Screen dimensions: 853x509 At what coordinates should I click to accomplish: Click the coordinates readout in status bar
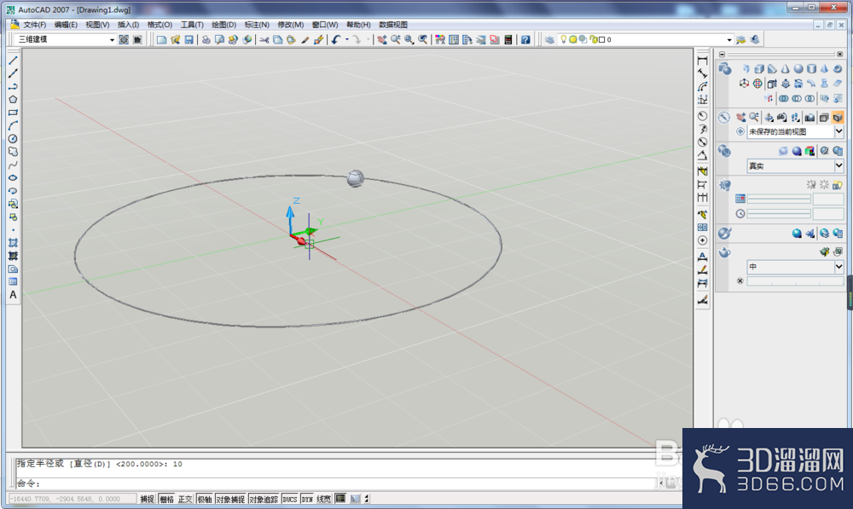click(72, 499)
